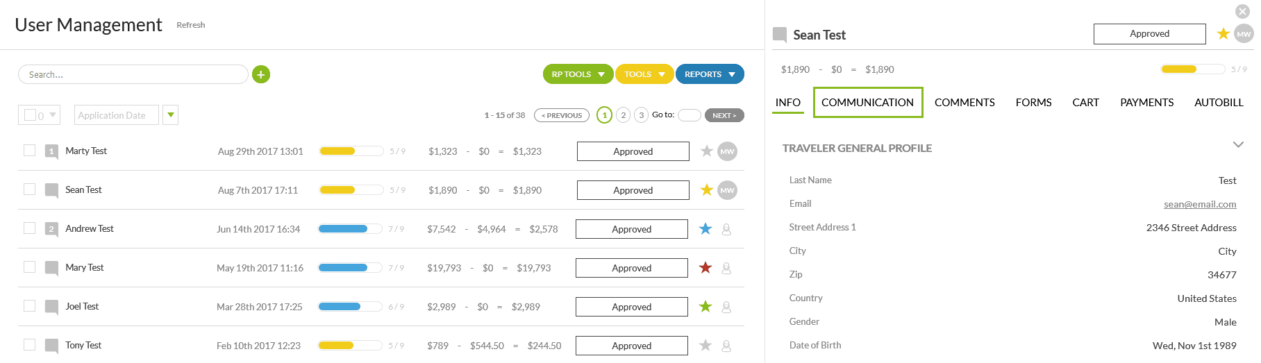
Task: Click the sean@email.com email link
Action: pos(1200,204)
